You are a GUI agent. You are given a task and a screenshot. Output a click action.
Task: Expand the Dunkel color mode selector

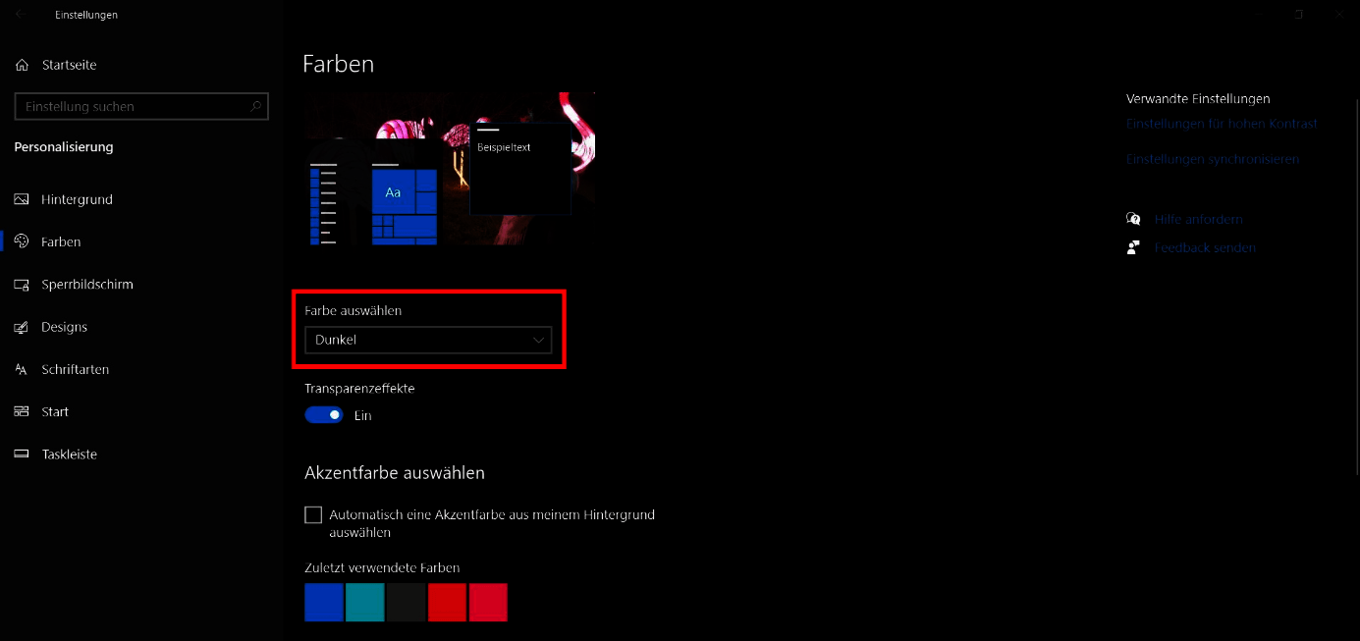[x=428, y=340]
